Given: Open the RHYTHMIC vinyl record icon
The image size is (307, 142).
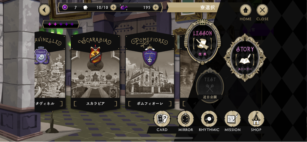Looking at the screenshot, I should (209, 119).
